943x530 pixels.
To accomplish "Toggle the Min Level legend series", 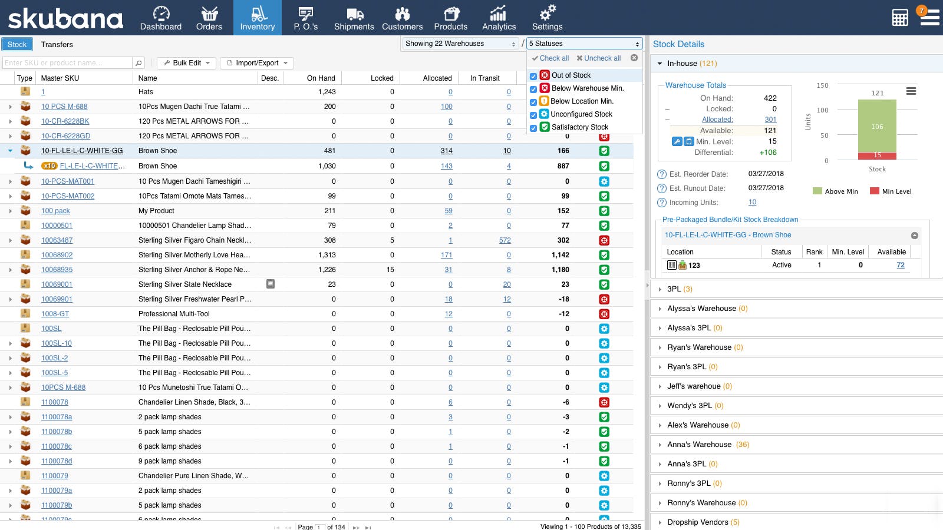I will click(x=891, y=191).
